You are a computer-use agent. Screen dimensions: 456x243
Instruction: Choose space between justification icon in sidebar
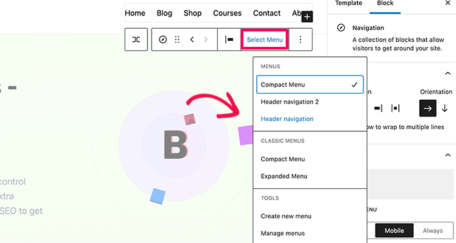pyautogui.click(x=395, y=108)
